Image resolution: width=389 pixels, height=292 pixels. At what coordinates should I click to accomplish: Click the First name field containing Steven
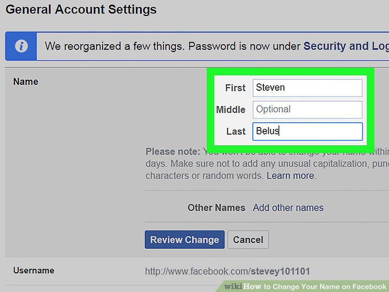[307, 88]
